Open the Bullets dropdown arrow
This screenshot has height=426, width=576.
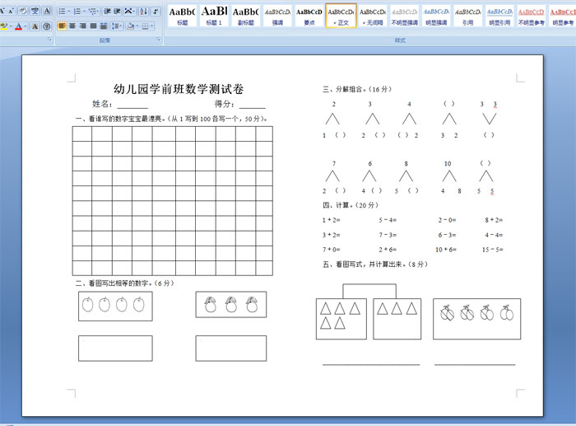click(x=69, y=11)
